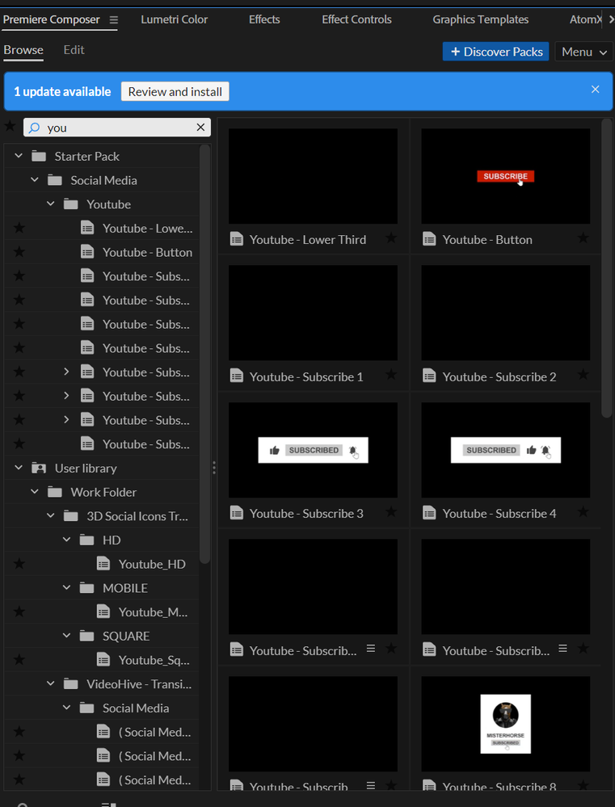
Task: Collapse the Starter Pack tree node
Action: click(19, 155)
